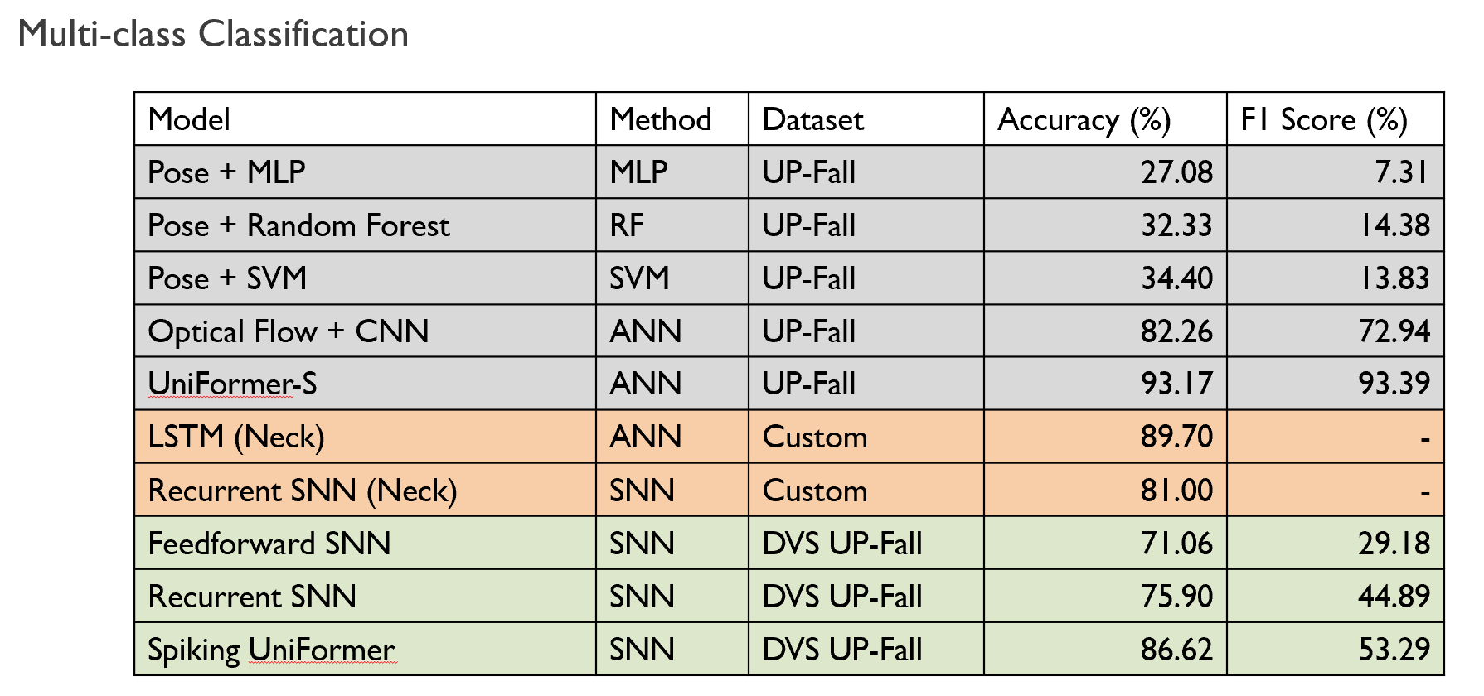Click the Multi-class Classification title
This screenshot has width=1484, height=696.
[213, 35]
